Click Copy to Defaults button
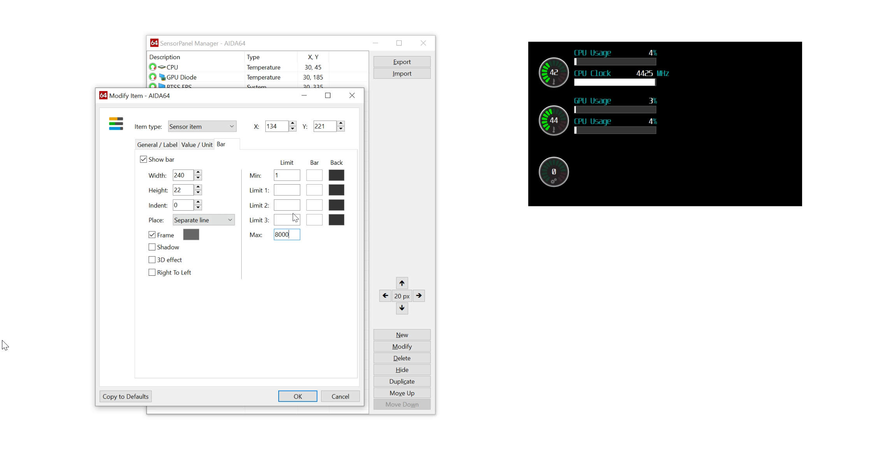Viewport: 869px width, 458px height. [126, 396]
